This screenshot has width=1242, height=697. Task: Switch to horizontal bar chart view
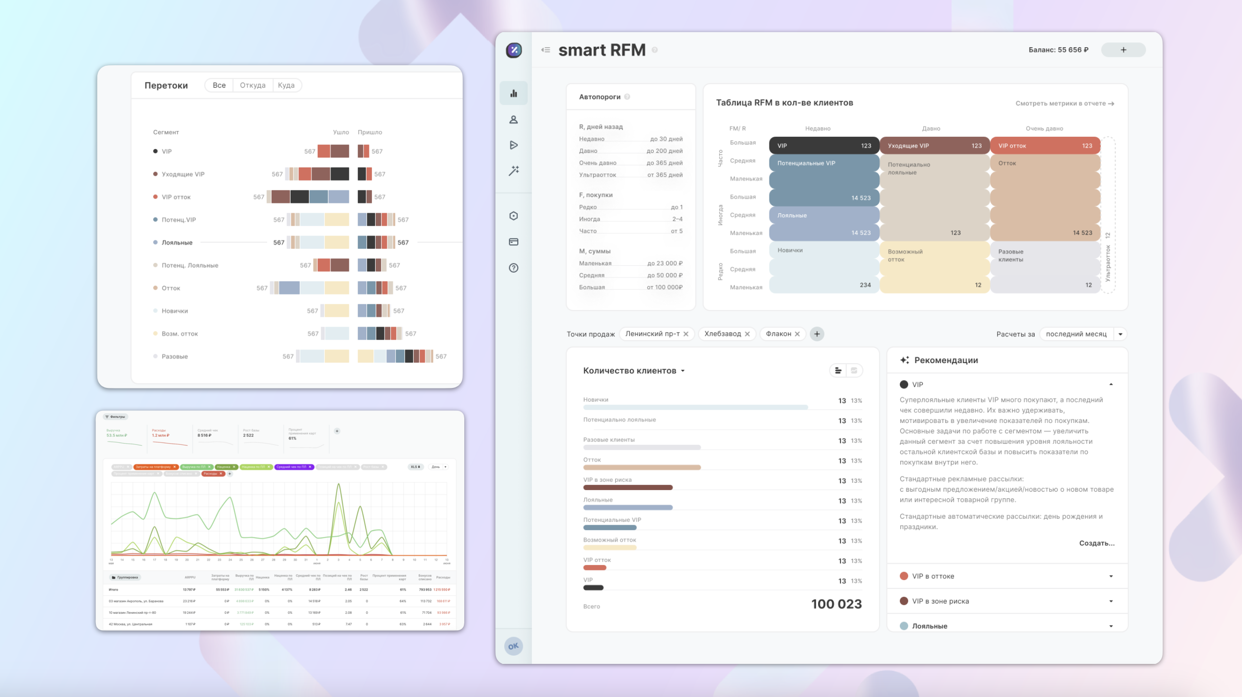point(838,371)
